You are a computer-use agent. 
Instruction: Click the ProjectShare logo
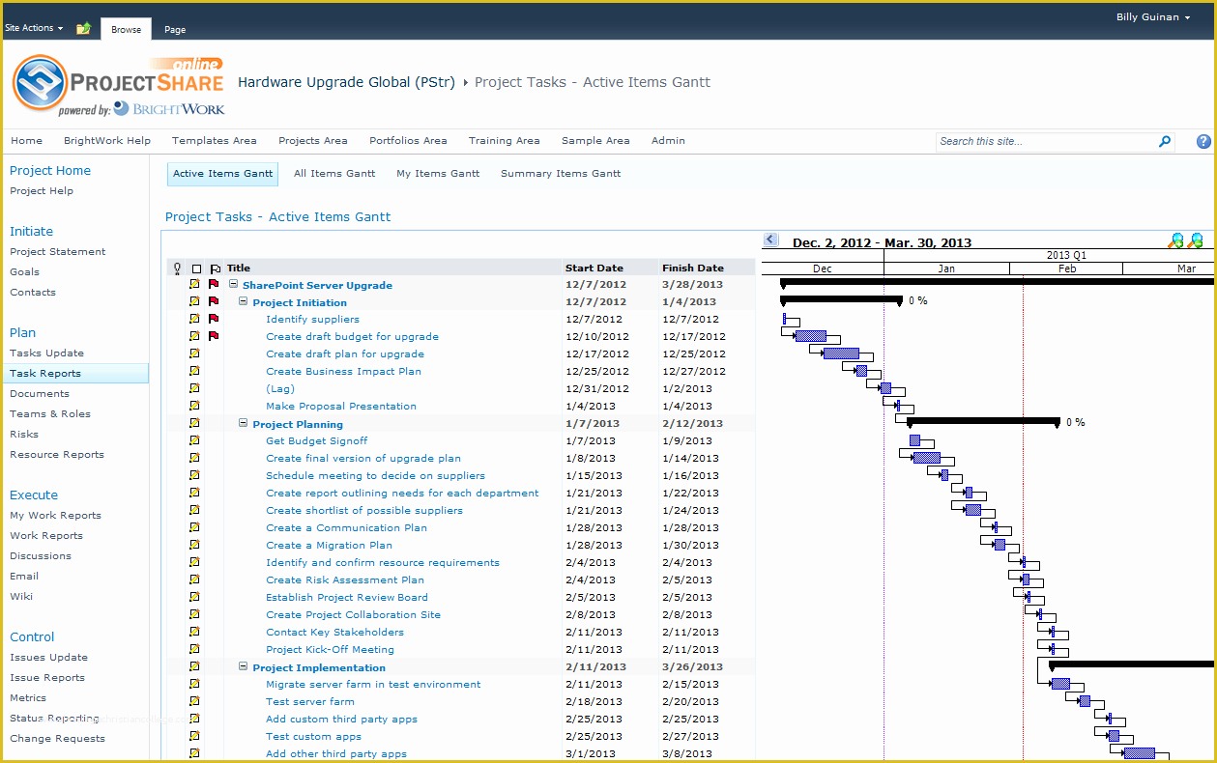click(119, 85)
